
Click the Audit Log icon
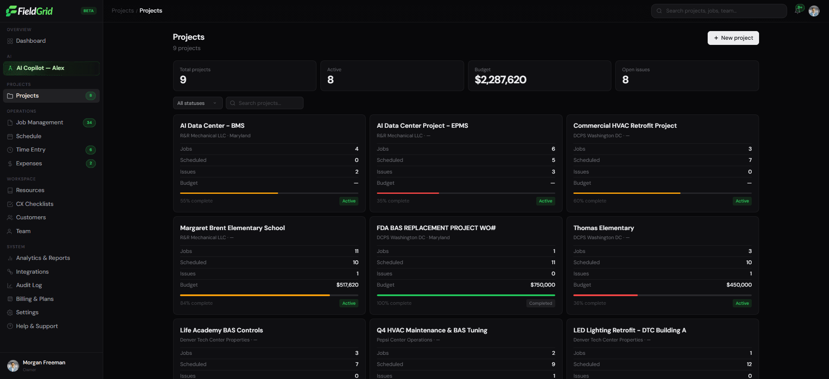pyautogui.click(x=10, y=285)
